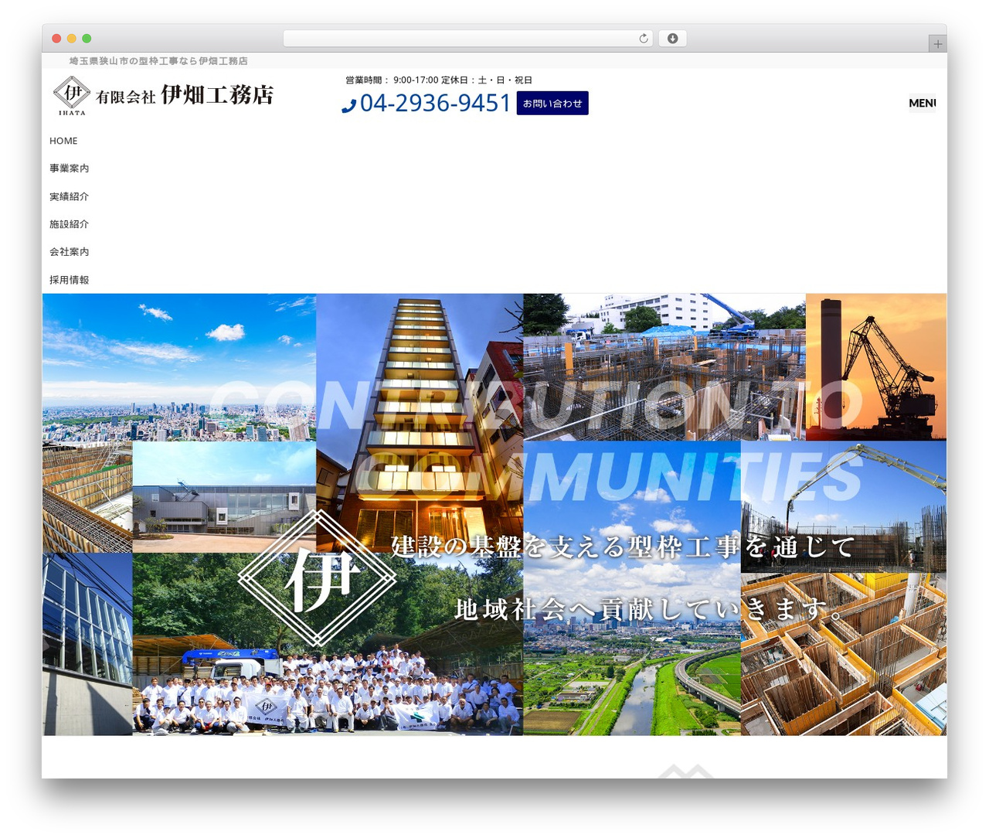Click the Ihata diamond logo in the header

click(72, 96)
